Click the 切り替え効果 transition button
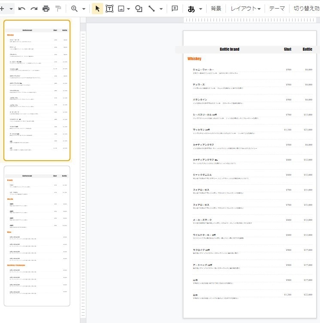The width and height of the screenshot is (320, 323). click(307, 9)
